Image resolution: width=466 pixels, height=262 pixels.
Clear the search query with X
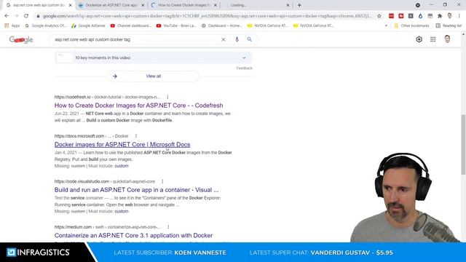pyautogui.click(x=224, y=39)
